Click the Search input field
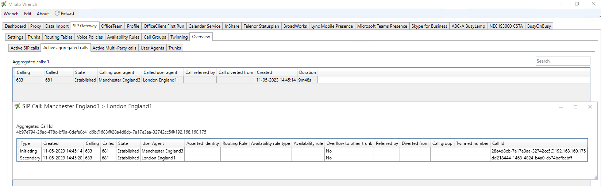Screen dimensions: 601x186 pyautogui.click(x=563, y=61)
